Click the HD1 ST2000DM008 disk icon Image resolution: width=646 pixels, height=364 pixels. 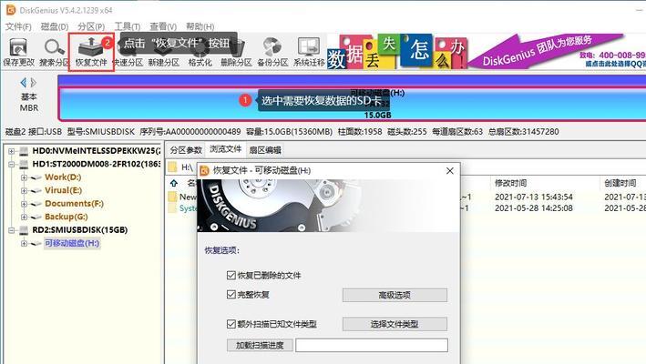[x=24, y=164]
